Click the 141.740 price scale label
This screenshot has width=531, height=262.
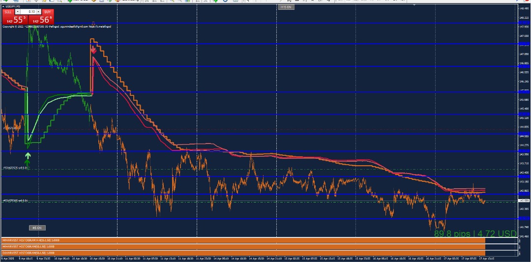point(524,227)
